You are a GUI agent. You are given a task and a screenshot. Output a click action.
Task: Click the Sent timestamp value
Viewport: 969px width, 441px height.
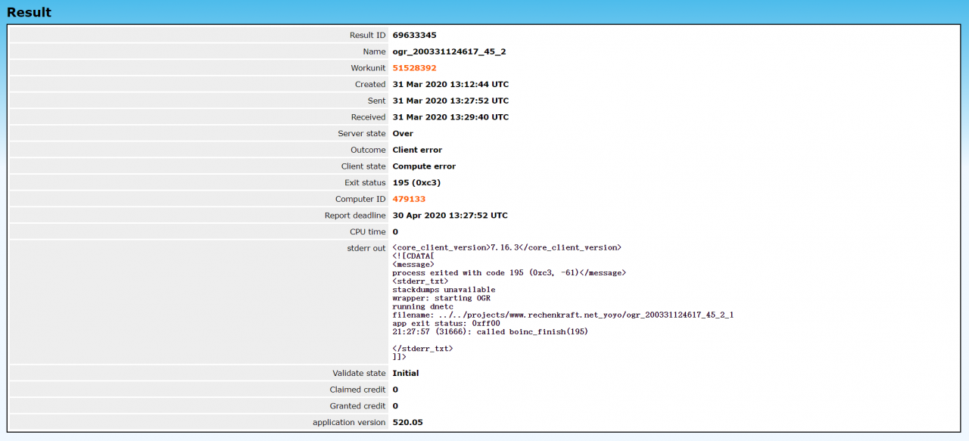tap(450, 101)
